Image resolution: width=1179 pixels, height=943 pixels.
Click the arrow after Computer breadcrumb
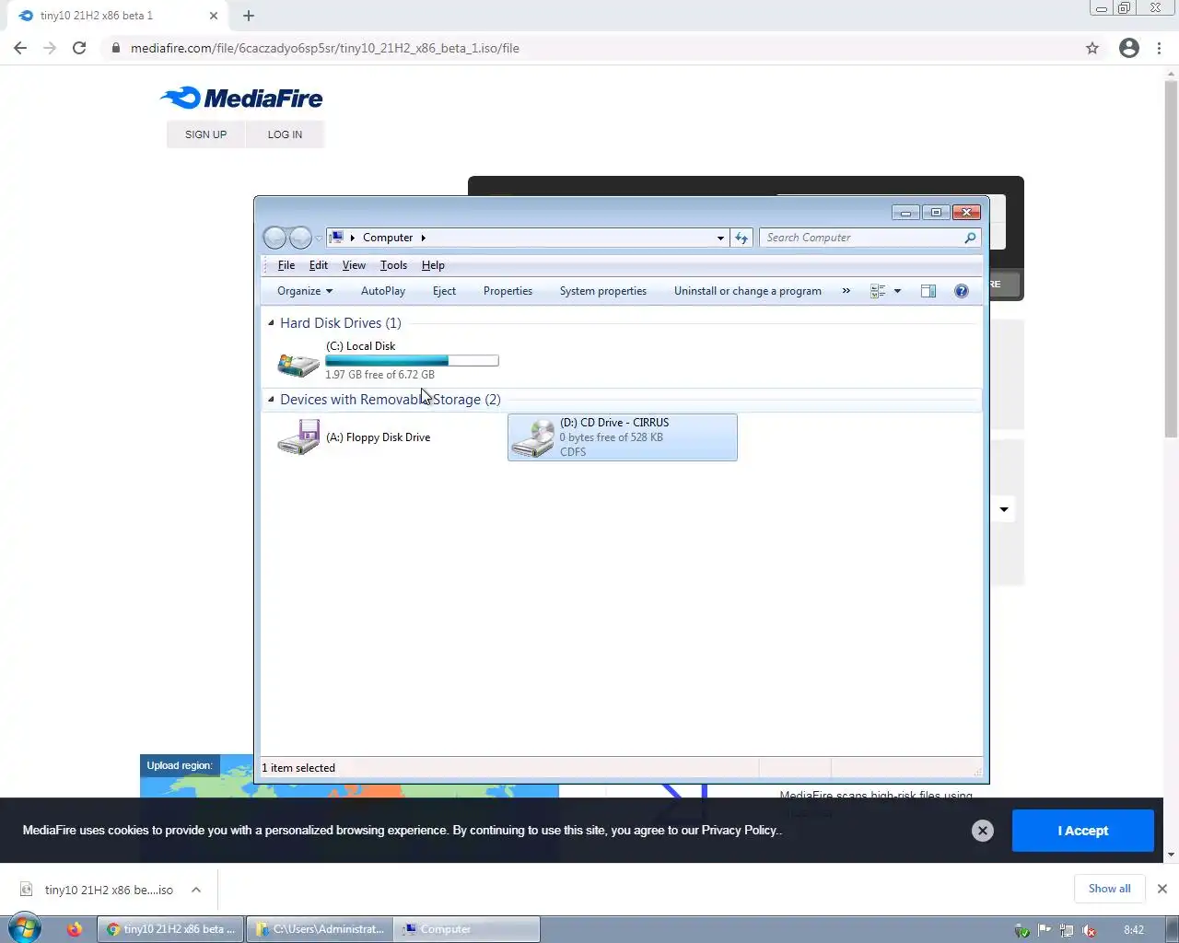(x=423, y=238)
